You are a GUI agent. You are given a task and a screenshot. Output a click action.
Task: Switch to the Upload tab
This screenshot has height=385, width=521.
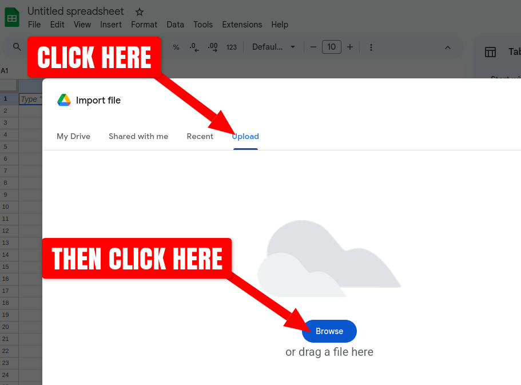[245, 136]
